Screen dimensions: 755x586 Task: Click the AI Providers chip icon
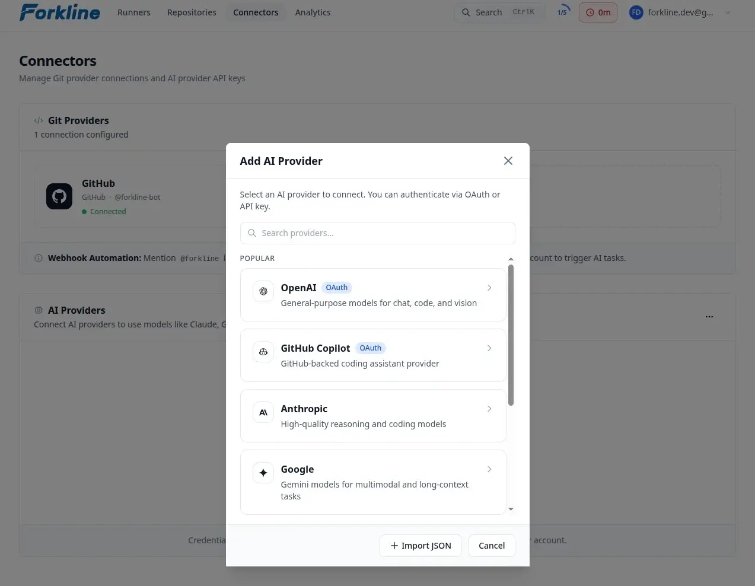coord(39,310)
